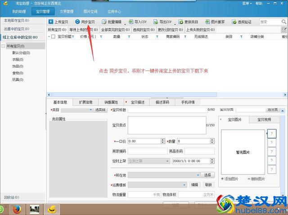Viewport: 288px width, 215px height.
Task: Click the Taobao Assistant logo icon
Action: point(5,3)
